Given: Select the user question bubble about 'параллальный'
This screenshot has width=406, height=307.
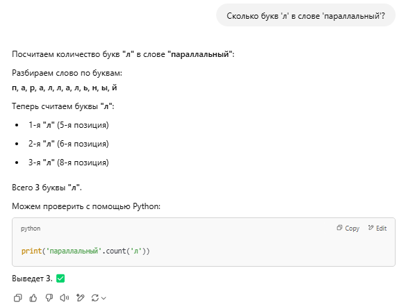Looking at the screenshot, I should point(306,15).
